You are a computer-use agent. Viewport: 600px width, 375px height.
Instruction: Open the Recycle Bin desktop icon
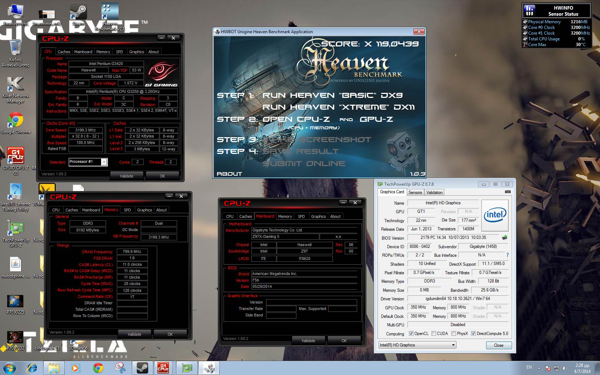[x=16, y=54]
